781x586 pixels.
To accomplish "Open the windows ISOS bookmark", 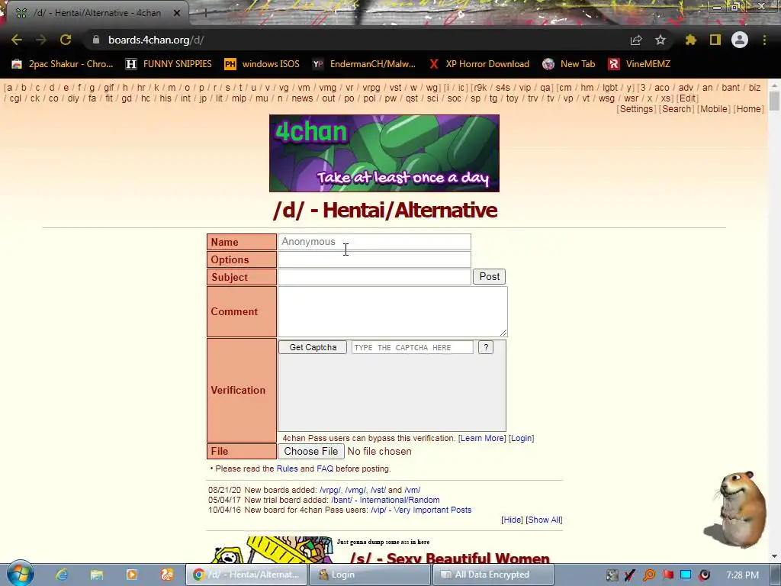I will click(262, 64).
